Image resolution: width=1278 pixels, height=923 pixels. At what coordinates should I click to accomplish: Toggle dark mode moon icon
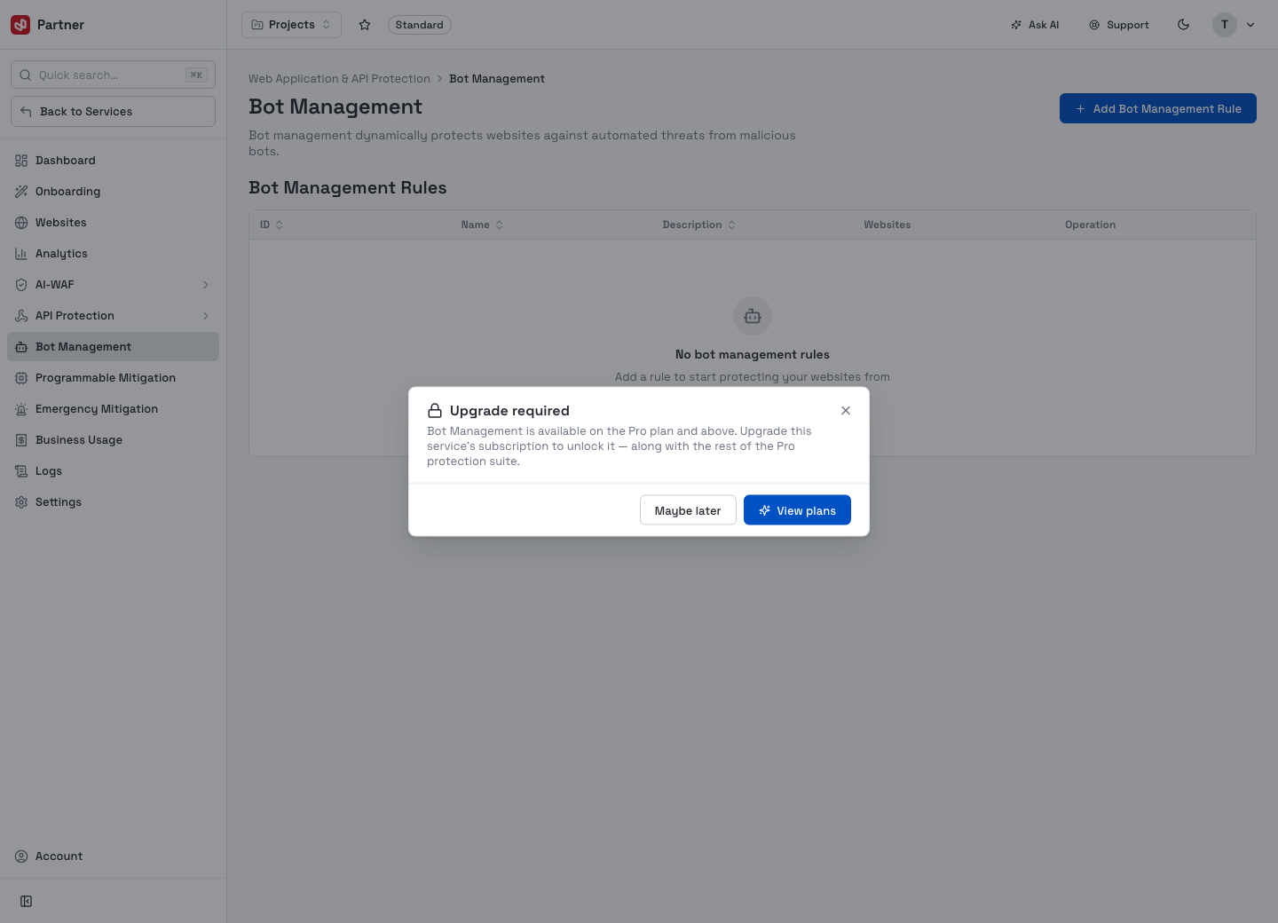pyautogui.click(x=1183, y=25)
